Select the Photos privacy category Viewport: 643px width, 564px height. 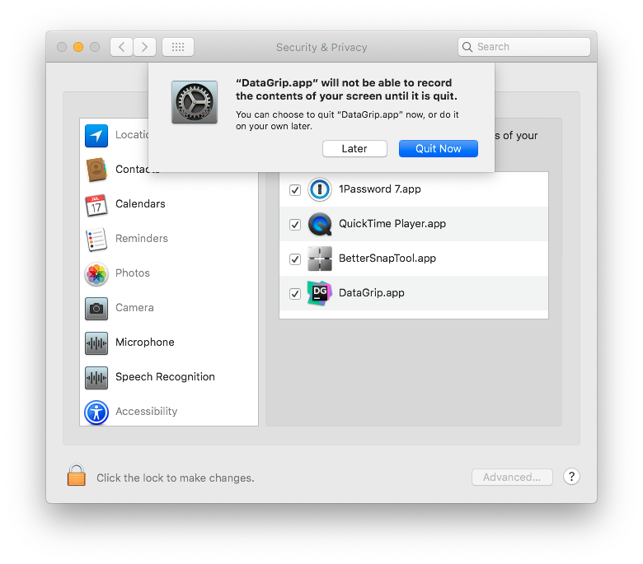tap(132, 273)
